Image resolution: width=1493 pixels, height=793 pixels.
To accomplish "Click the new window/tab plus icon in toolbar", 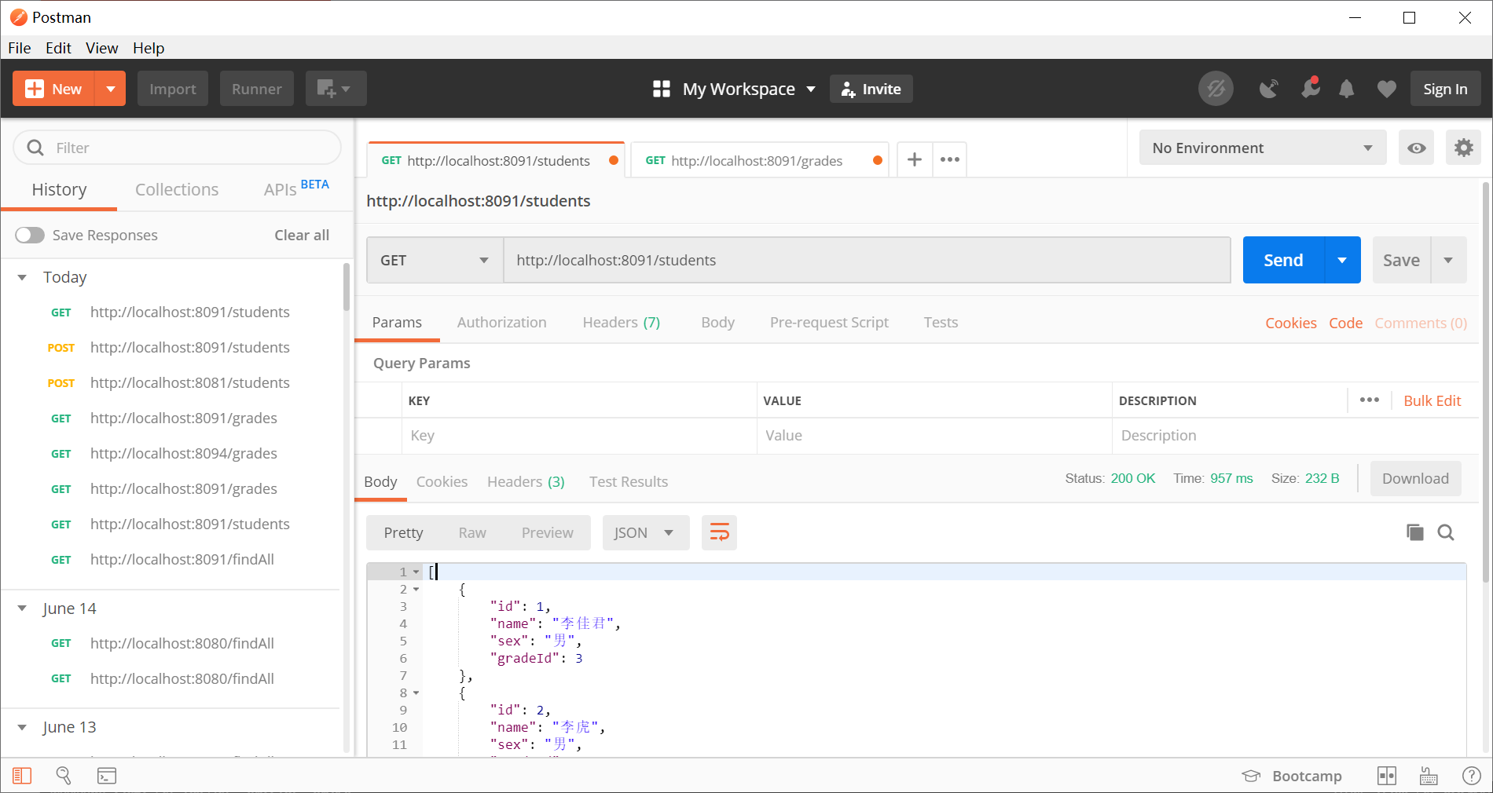I will [336, 89].
